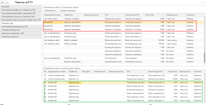209x105 pixels.
Task: Click upper table Вредное вещество column header
Action: [94, 15]
